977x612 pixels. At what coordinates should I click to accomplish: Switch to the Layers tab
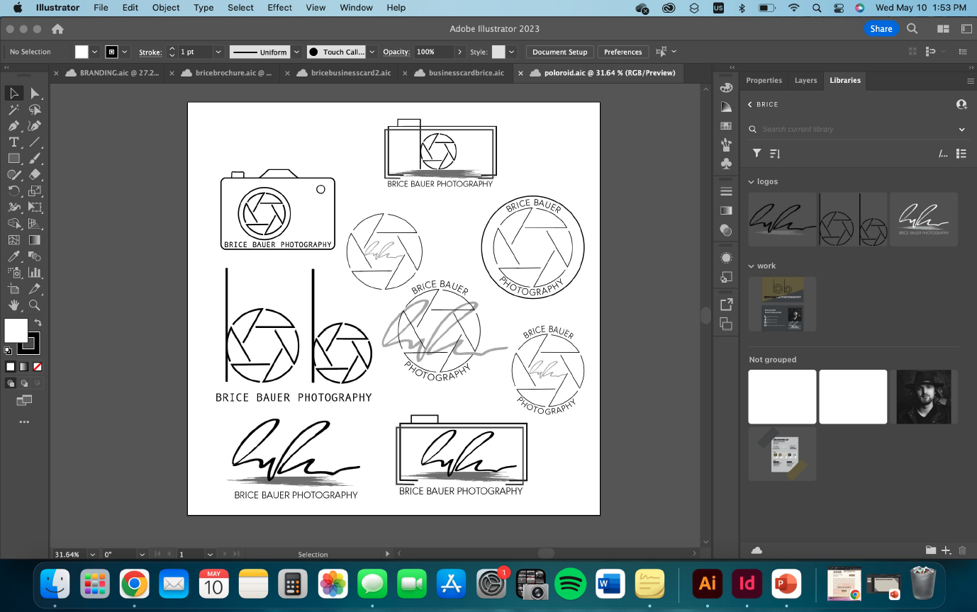coord(805,81)
